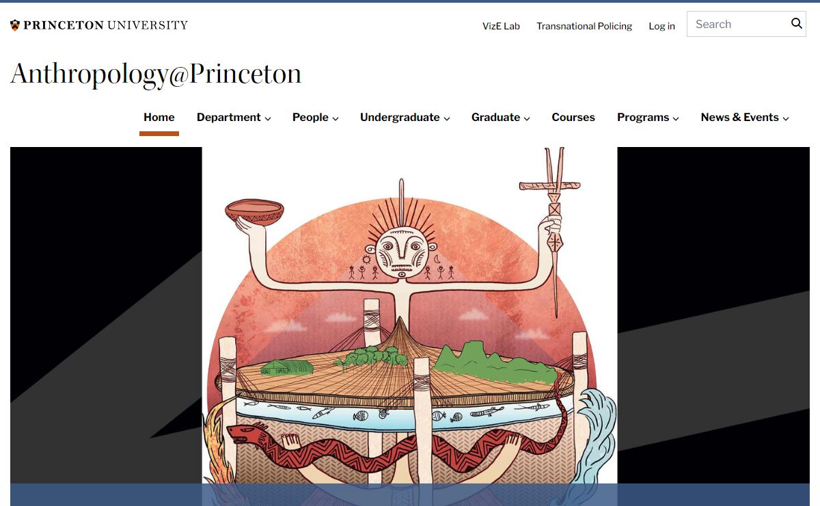Image resolution: width=820 pixels, height=506 pixels.
Task: Go to the Home tab
Action: [x=159, y=117]
